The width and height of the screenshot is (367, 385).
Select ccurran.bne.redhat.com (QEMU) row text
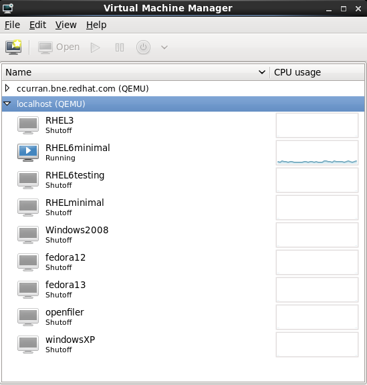point(82,88)
